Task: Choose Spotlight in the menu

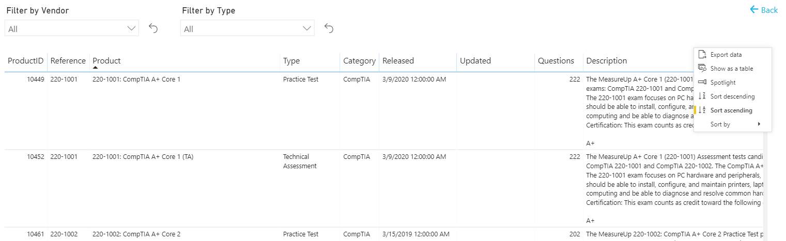Action: coord(732,83)
